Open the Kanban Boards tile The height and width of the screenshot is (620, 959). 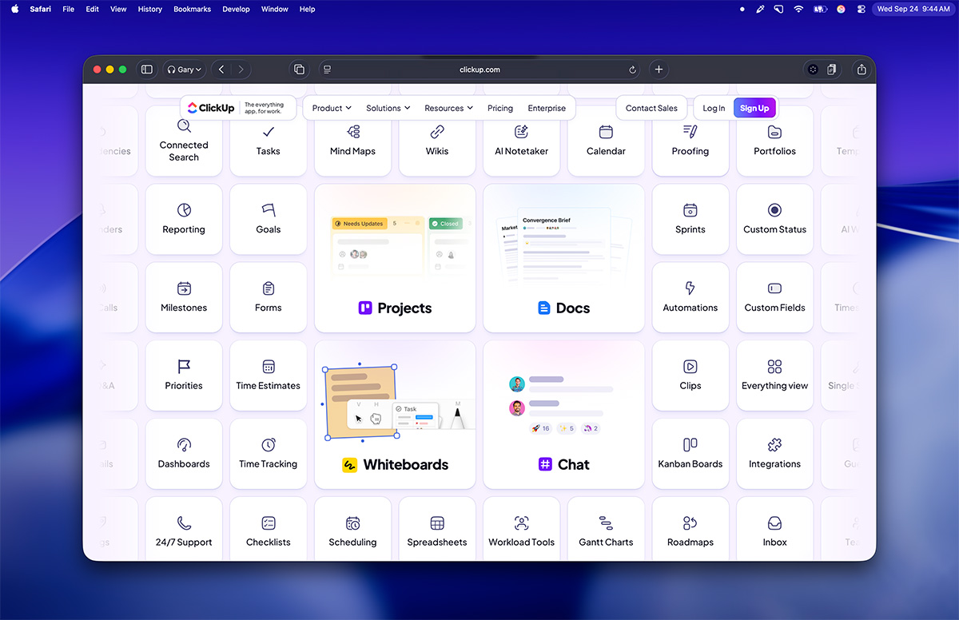click(690, 454)
